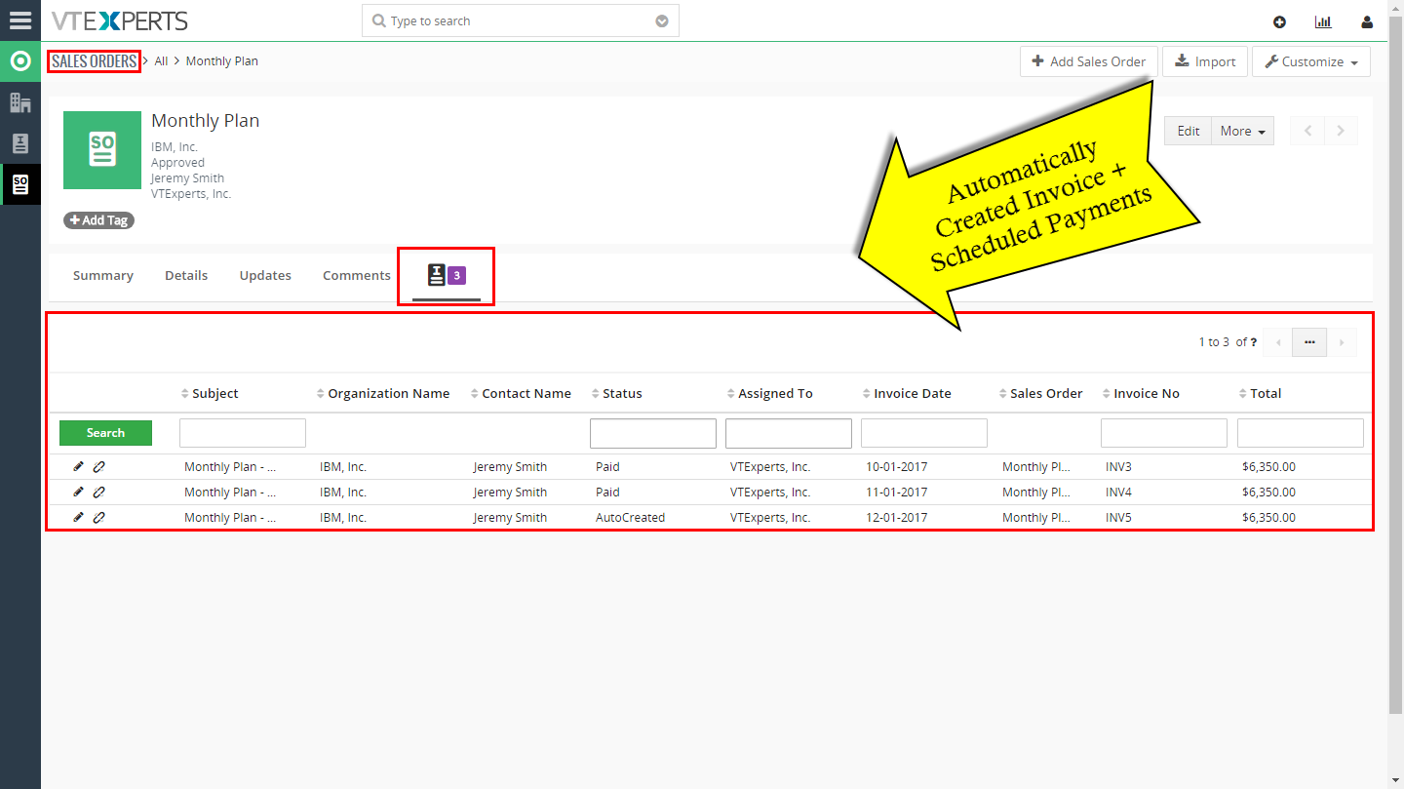Click the previous page arrow in list

(x=1278, y=342)
